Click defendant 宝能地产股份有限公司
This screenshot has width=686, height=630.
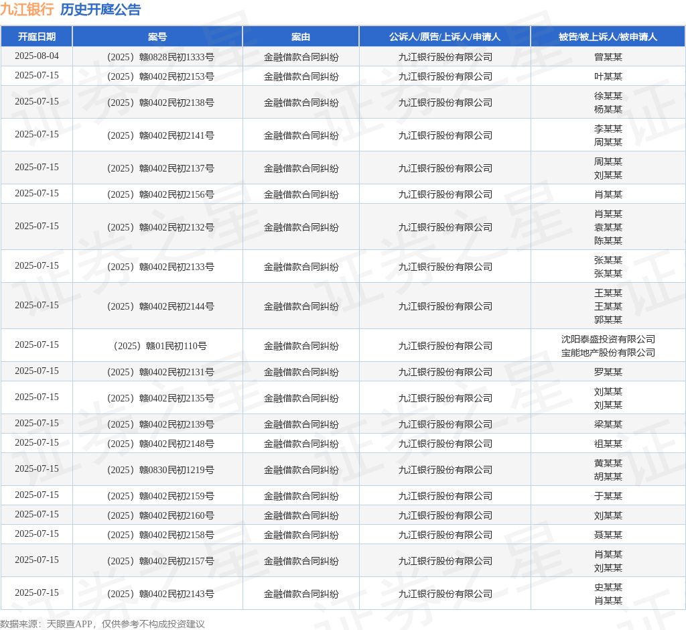[x=608, y=353]
